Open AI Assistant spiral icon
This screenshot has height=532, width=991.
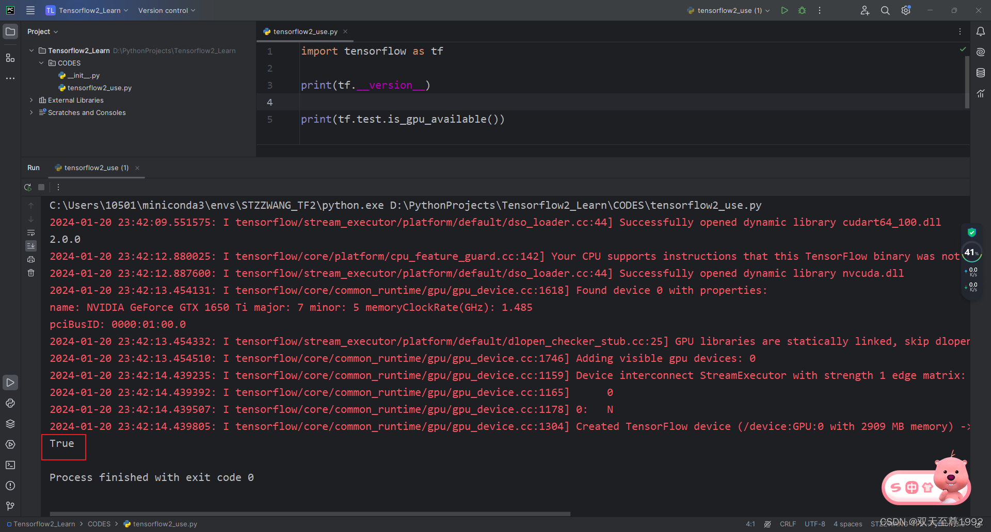click(x=981, y=52)
